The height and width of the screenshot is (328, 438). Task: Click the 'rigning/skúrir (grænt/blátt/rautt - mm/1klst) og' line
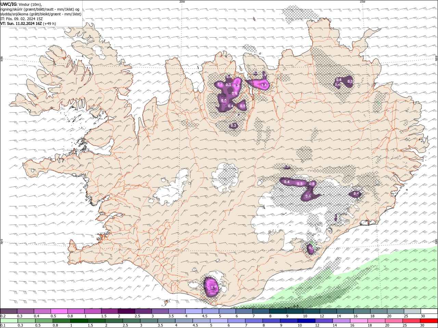[40, 9]
